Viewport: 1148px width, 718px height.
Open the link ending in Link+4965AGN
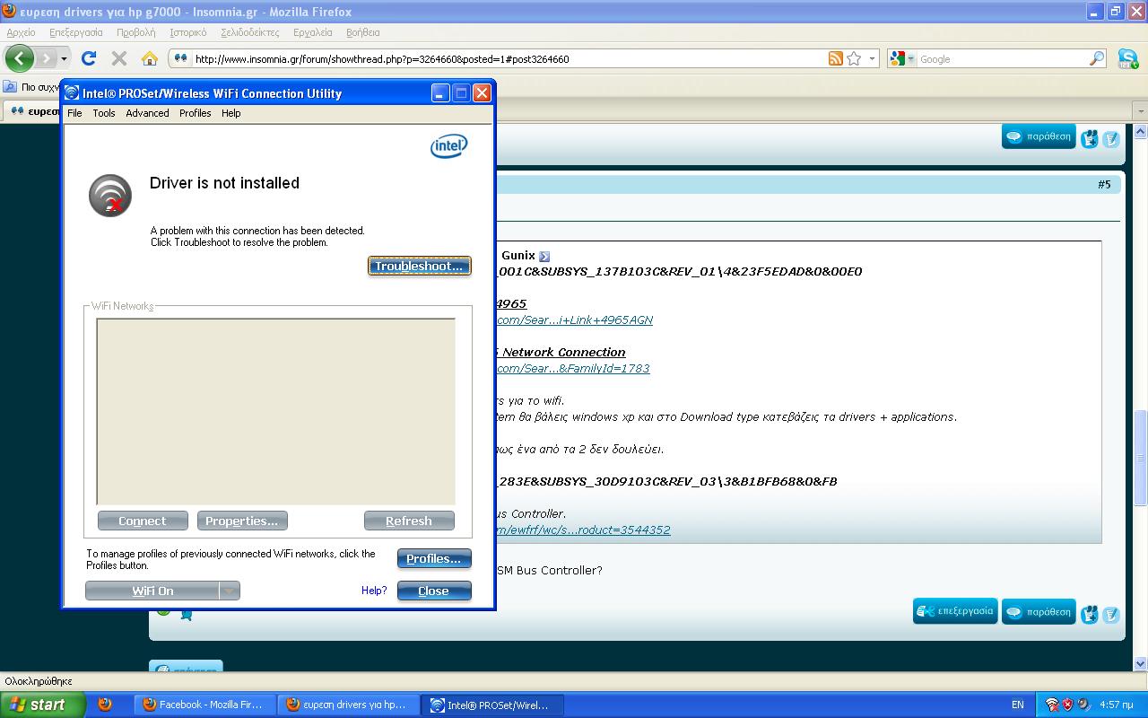[x=573, y=320]
